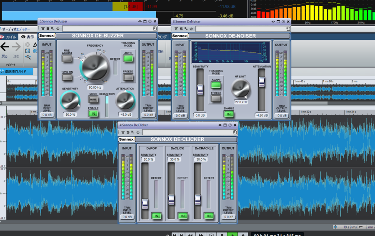Click solo S icon in DeClicker toolbar
The width and height of the screenshot is (375, 236).
point(128,132)
